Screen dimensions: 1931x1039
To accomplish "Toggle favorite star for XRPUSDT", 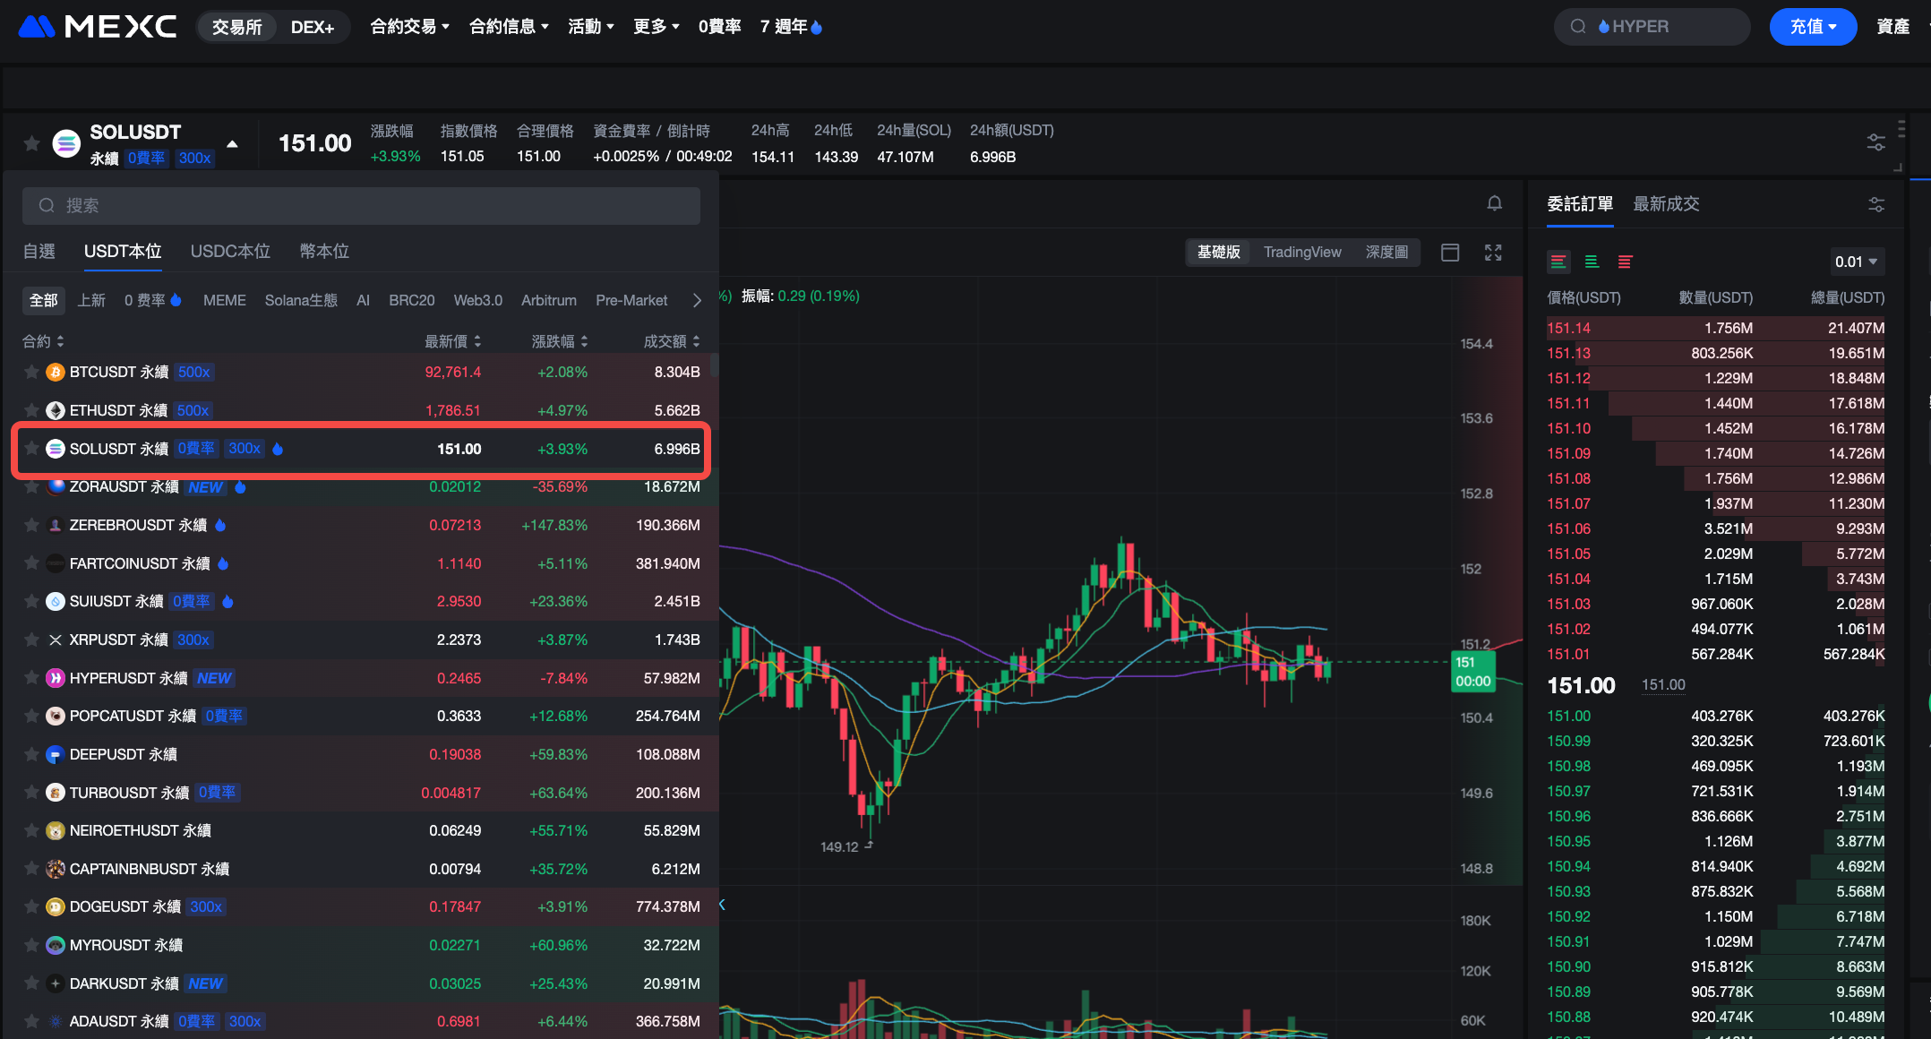I will point(31,640).
